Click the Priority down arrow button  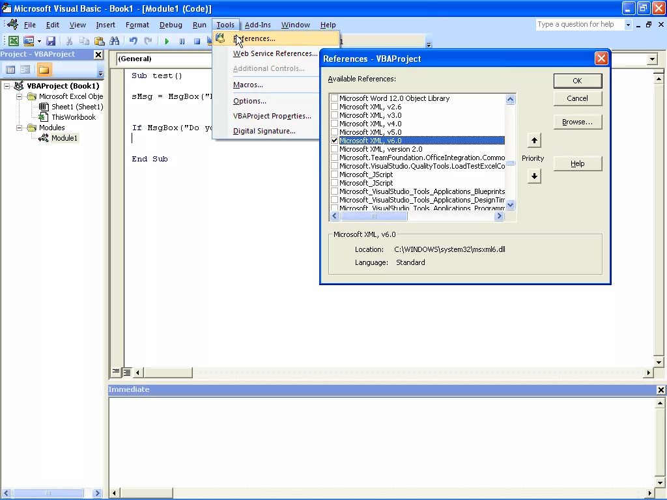(534, 176)
